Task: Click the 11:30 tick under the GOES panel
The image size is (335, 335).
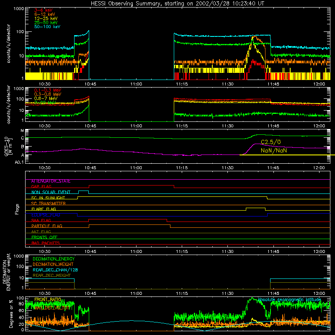Action: click(x=227, y=168)
